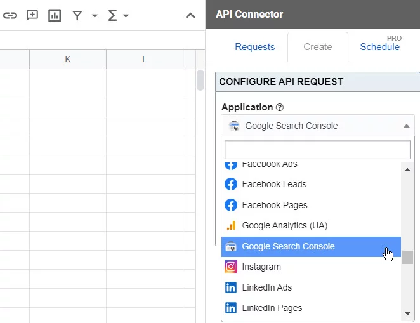This screenshot has height=323, width=420.
Task: Click the application search input field
Action: pos(318,149)
